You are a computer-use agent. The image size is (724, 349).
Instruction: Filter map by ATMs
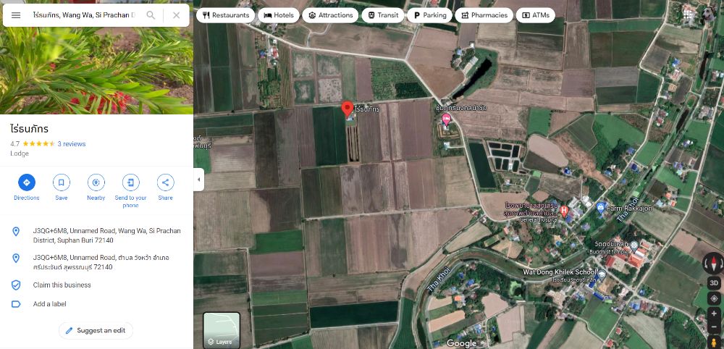coord(536,15)
